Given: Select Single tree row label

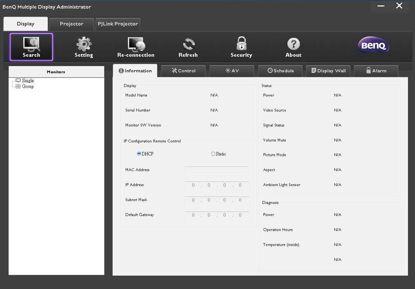Looking at the screenshot, I should 28,81.
